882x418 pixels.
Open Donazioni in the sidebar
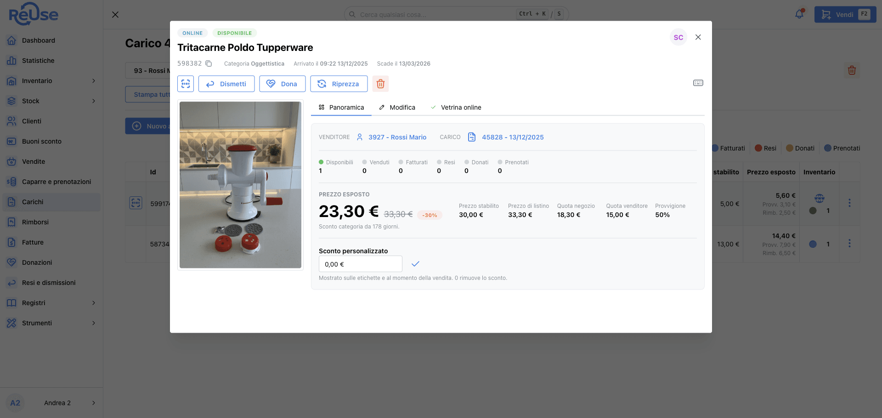tap(51, 262)
